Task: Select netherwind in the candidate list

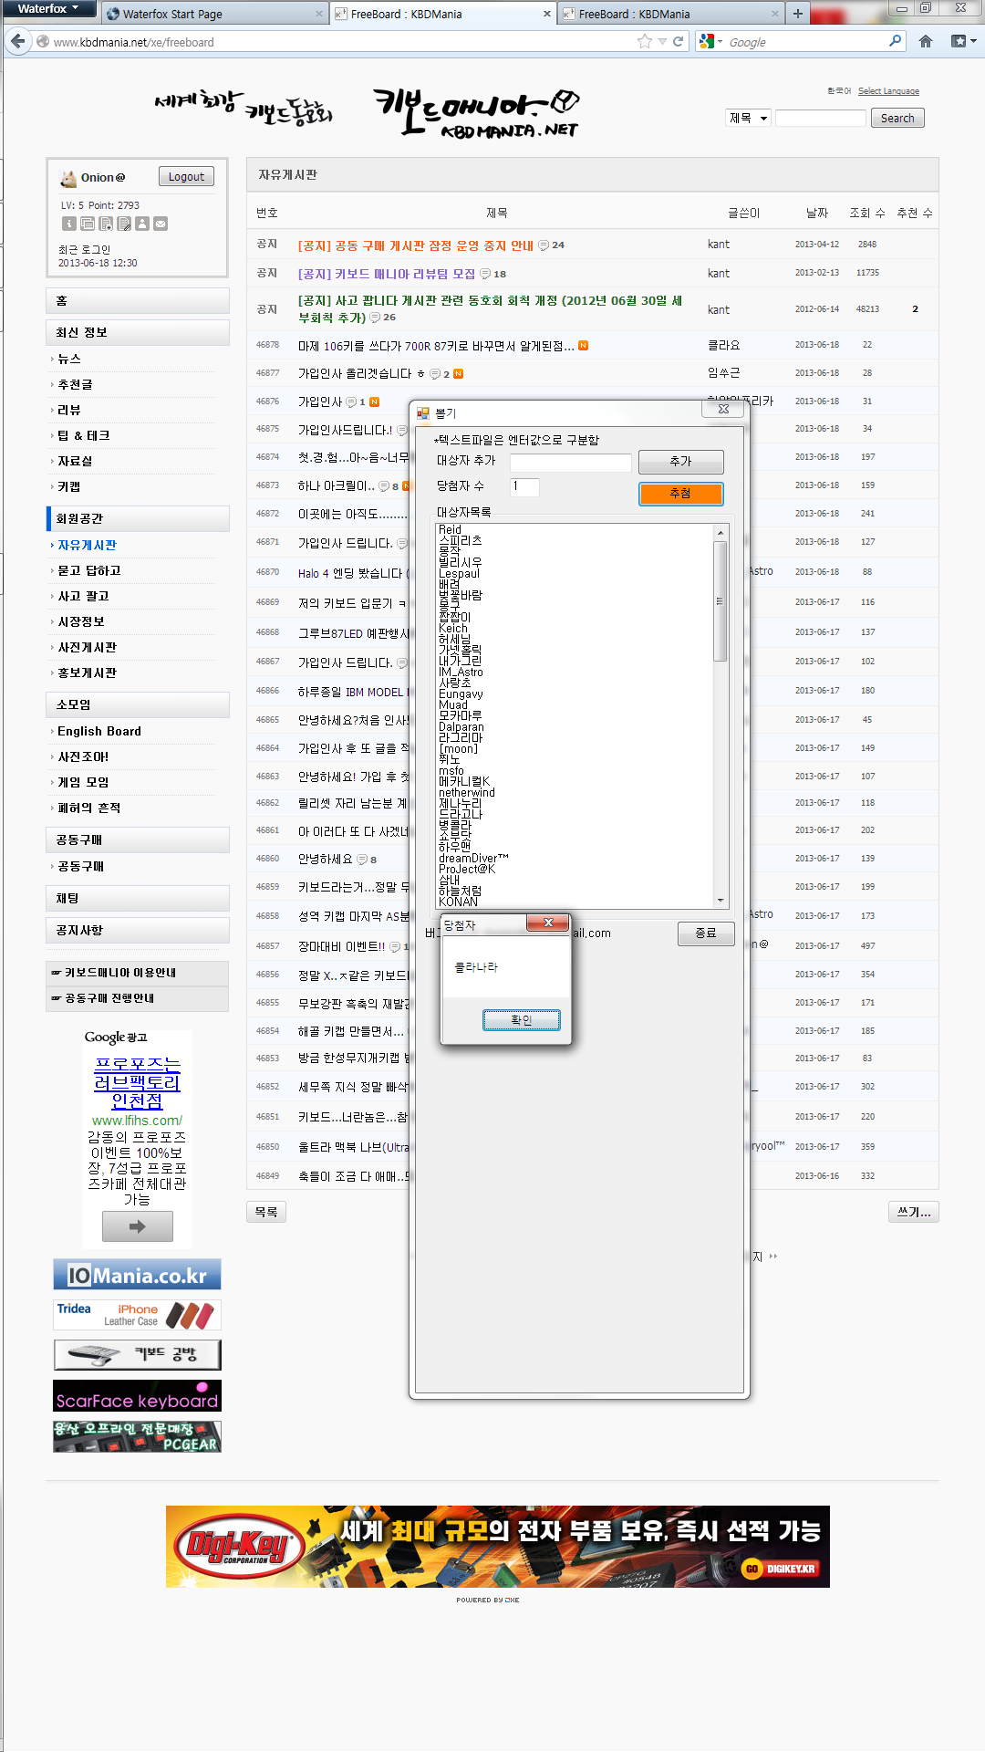Action: pos(467,793)
